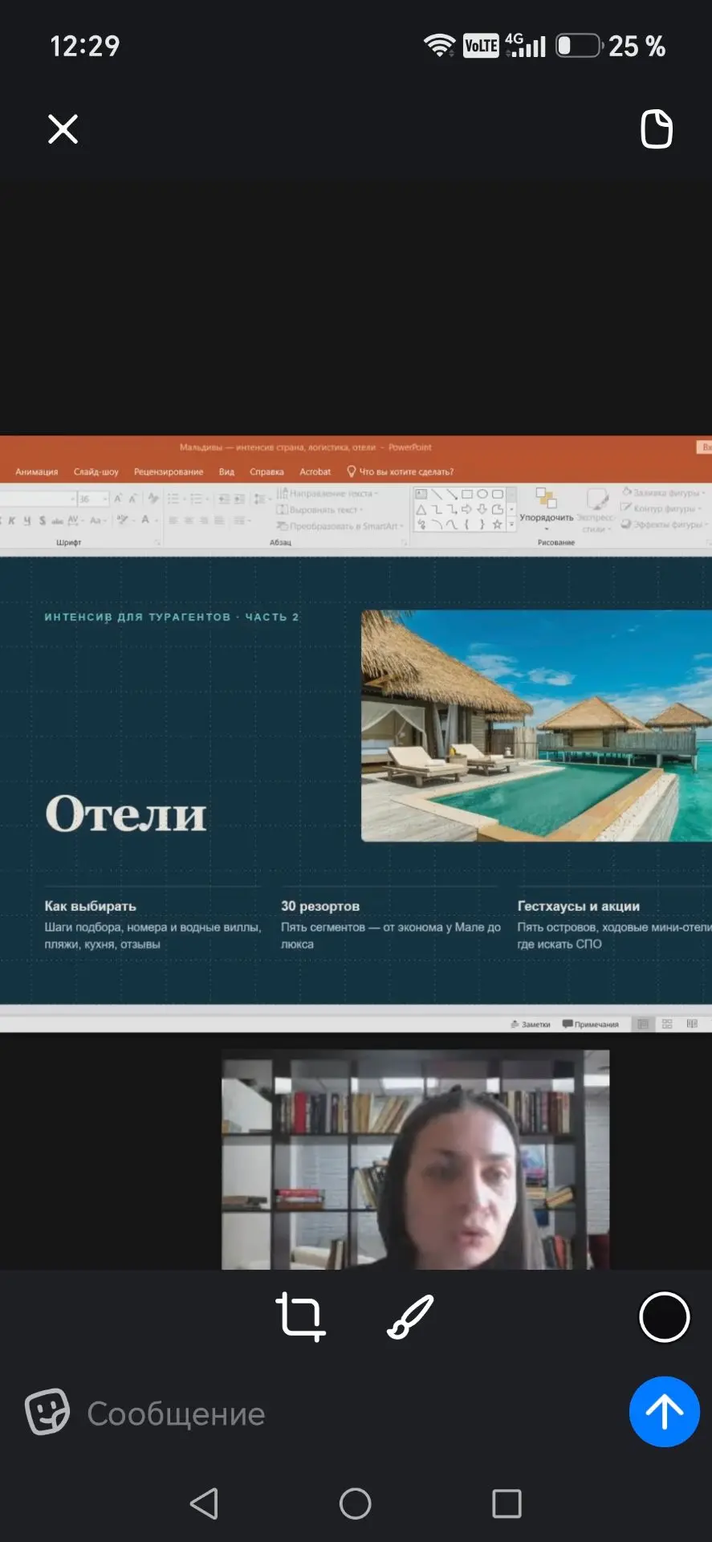Toggle the Заметки notes pane
Screen dimensions: 712x1542
coord(531,1024)
